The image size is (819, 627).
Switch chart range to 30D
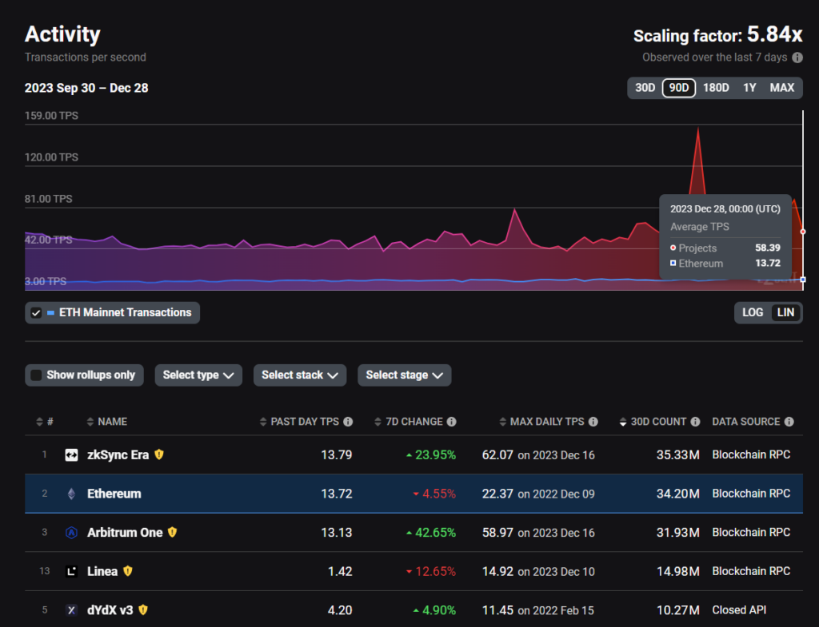645,88
